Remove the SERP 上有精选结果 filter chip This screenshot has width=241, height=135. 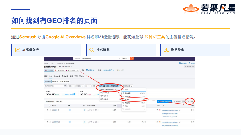click(120, 86)
